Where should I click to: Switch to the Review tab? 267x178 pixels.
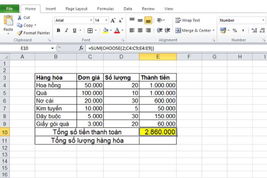pyautogui.click(x=148, y=9)
